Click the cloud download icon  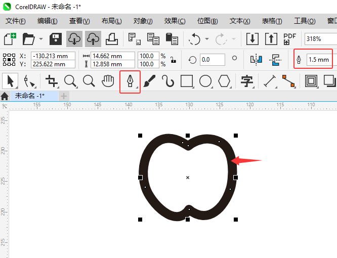[x=74, y=39]
